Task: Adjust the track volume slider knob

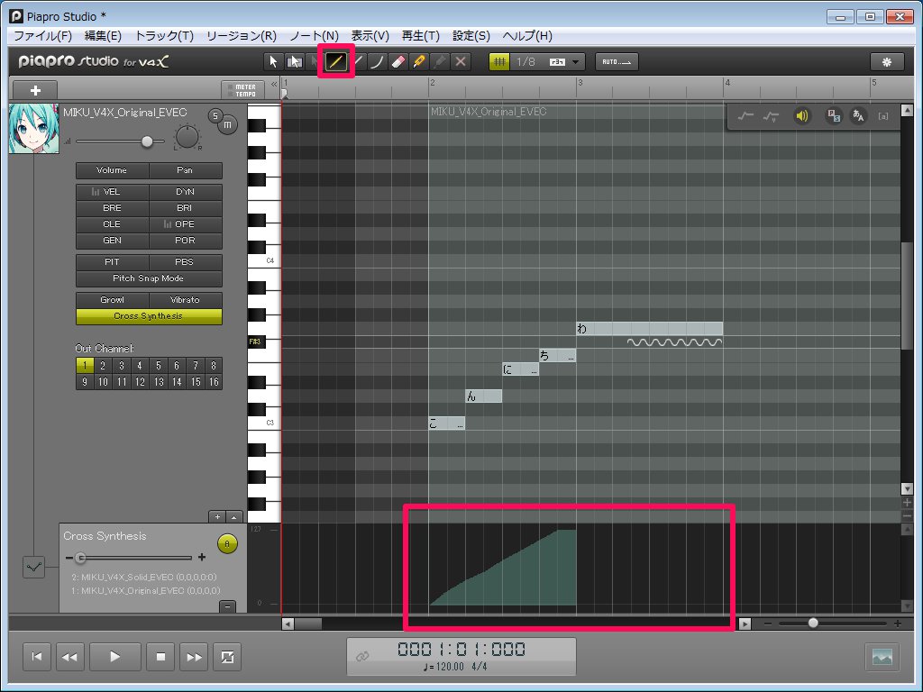Action: tap(147, 141)
